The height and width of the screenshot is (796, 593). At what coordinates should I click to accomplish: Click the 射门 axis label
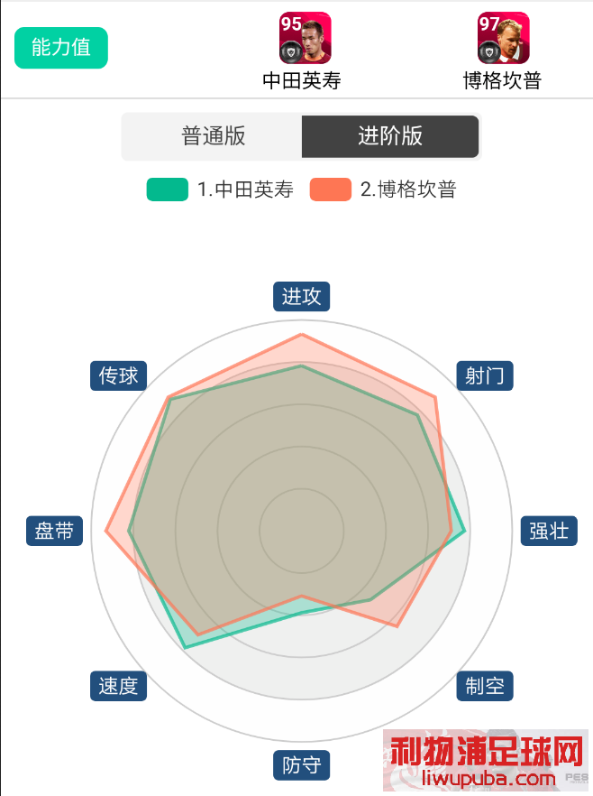click(485, 375)
